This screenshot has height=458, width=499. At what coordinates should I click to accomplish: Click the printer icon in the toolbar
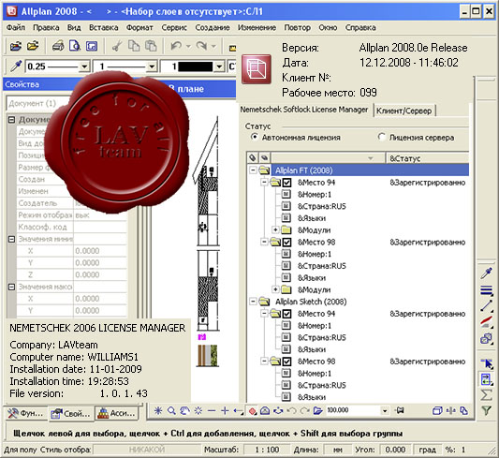click(x=58, y=47)
